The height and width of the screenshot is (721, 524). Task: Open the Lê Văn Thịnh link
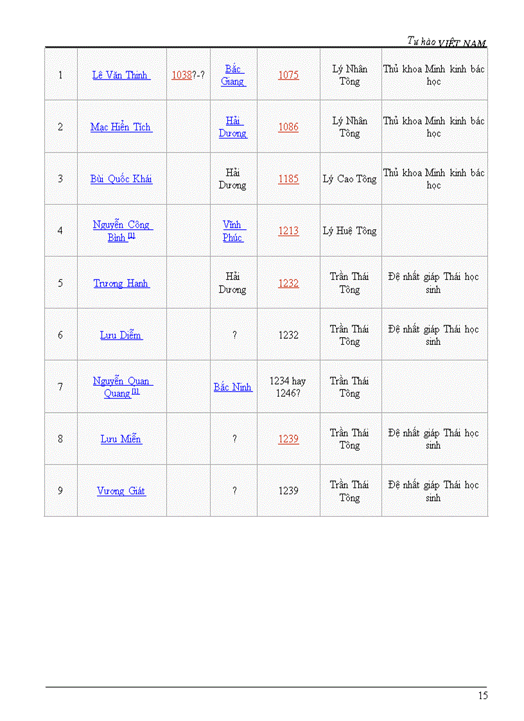(x=121, y=75)
